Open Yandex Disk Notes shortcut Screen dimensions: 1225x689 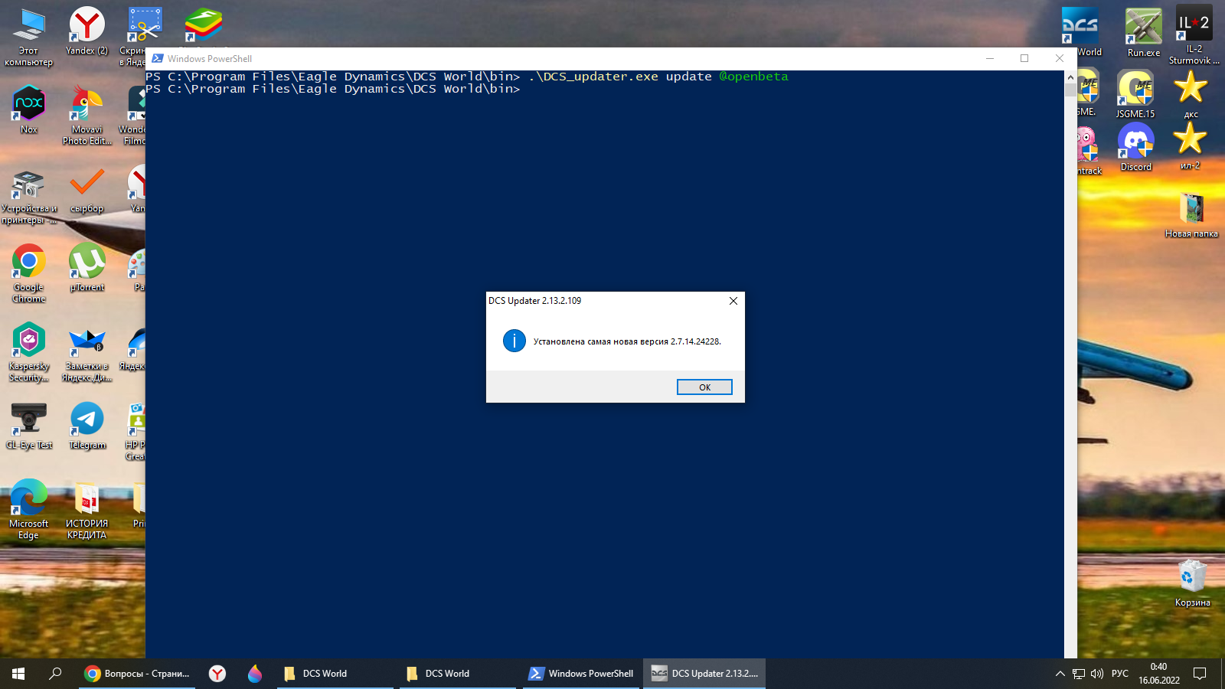click(87, 354)
